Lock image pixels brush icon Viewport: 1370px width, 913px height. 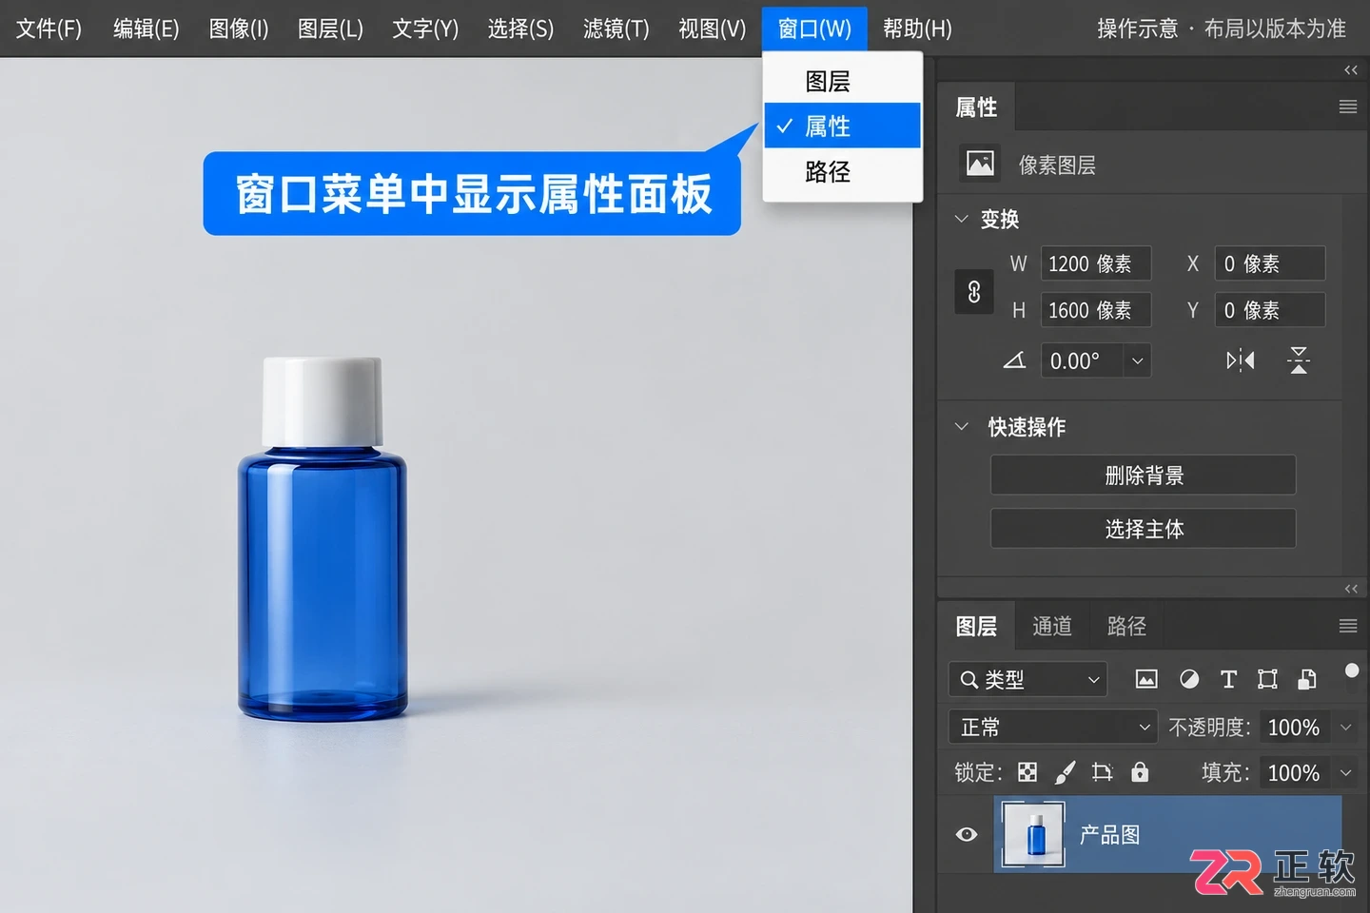pos(1066,772)
